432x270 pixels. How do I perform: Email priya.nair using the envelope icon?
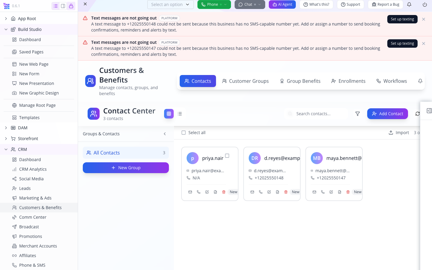pyautogui.click(x=190, y=192)
